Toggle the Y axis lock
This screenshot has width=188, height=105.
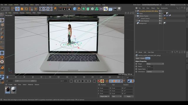(x=46, y=9)
